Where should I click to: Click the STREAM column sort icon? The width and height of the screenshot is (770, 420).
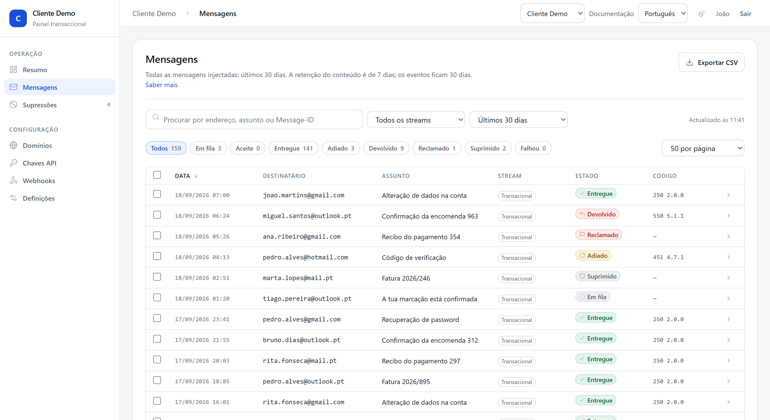(x=527, y=176)
